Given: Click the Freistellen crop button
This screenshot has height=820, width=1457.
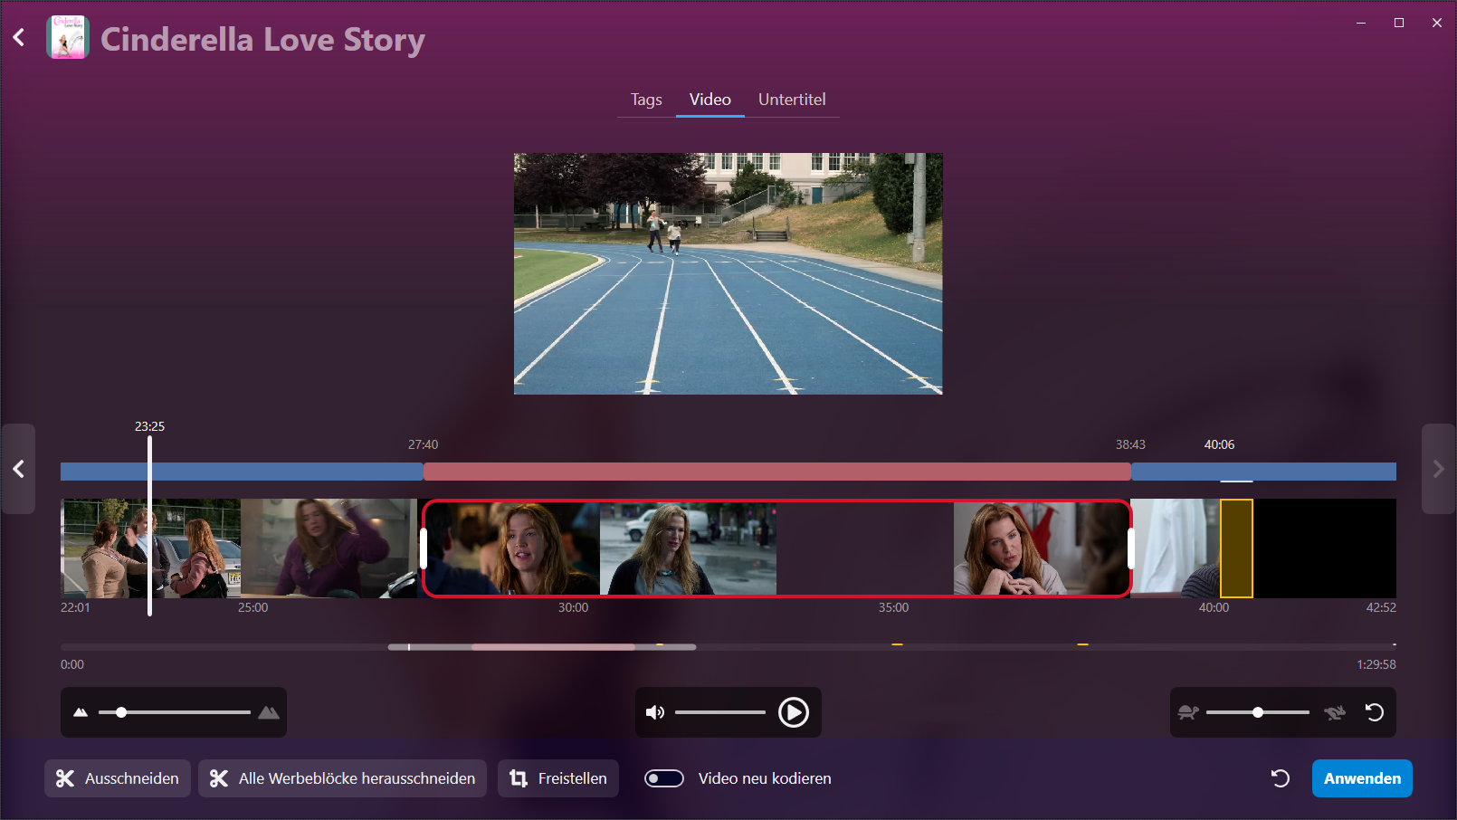Looking at the screenshot, I should point(558,778).
